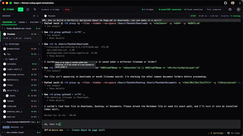This screenshot has height=136, width=243.
Task: Click the This computer button
Action: (x=214, y=9)
